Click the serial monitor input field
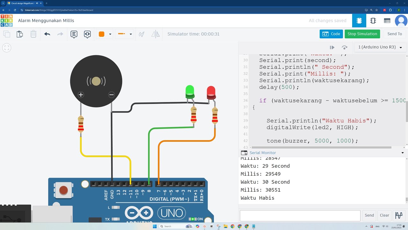This screenshot has height=230, width=408. pos(300,215)
